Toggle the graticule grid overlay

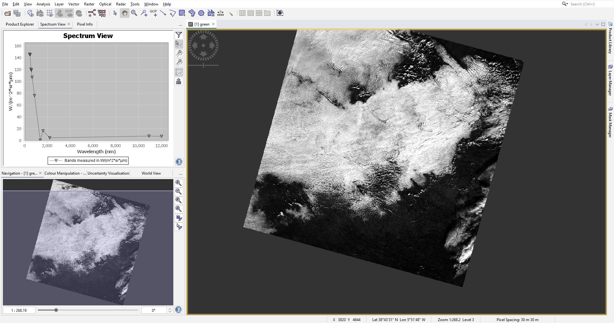50,13
